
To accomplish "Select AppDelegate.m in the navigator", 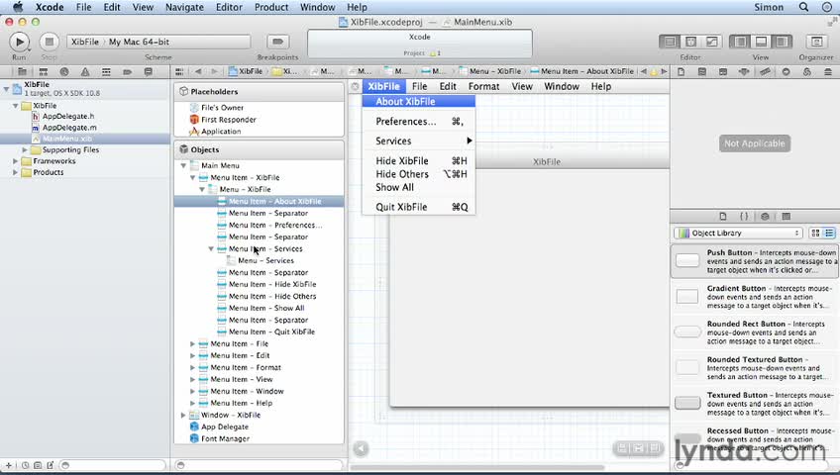I will pyautogui.click(x=69, y=128).
